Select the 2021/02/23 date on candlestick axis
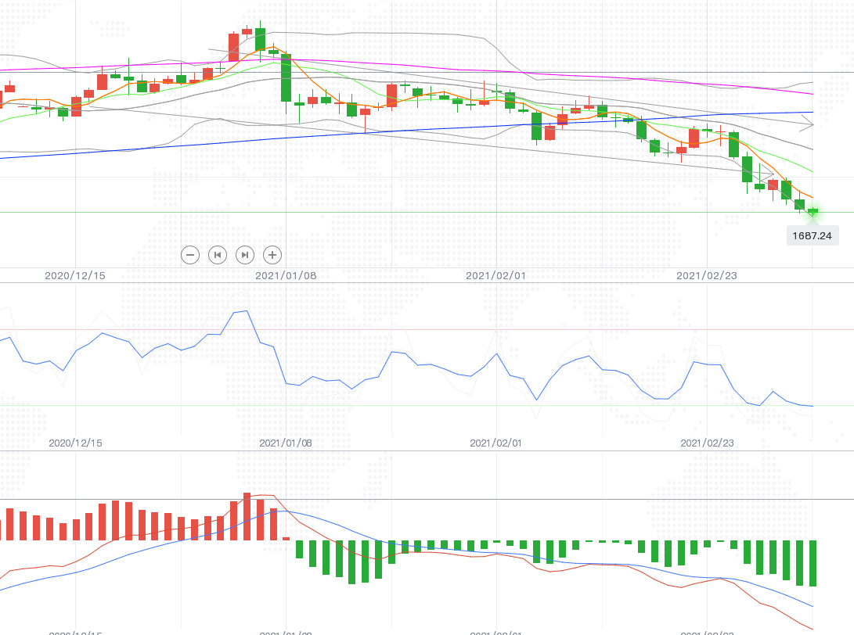The image size is (854, 635). [x=707, y=275]
